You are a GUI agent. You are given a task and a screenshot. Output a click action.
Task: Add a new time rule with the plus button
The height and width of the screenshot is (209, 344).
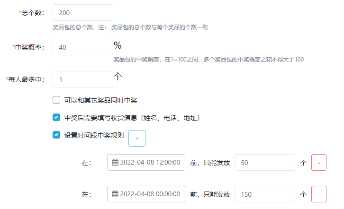click(137, 139)
